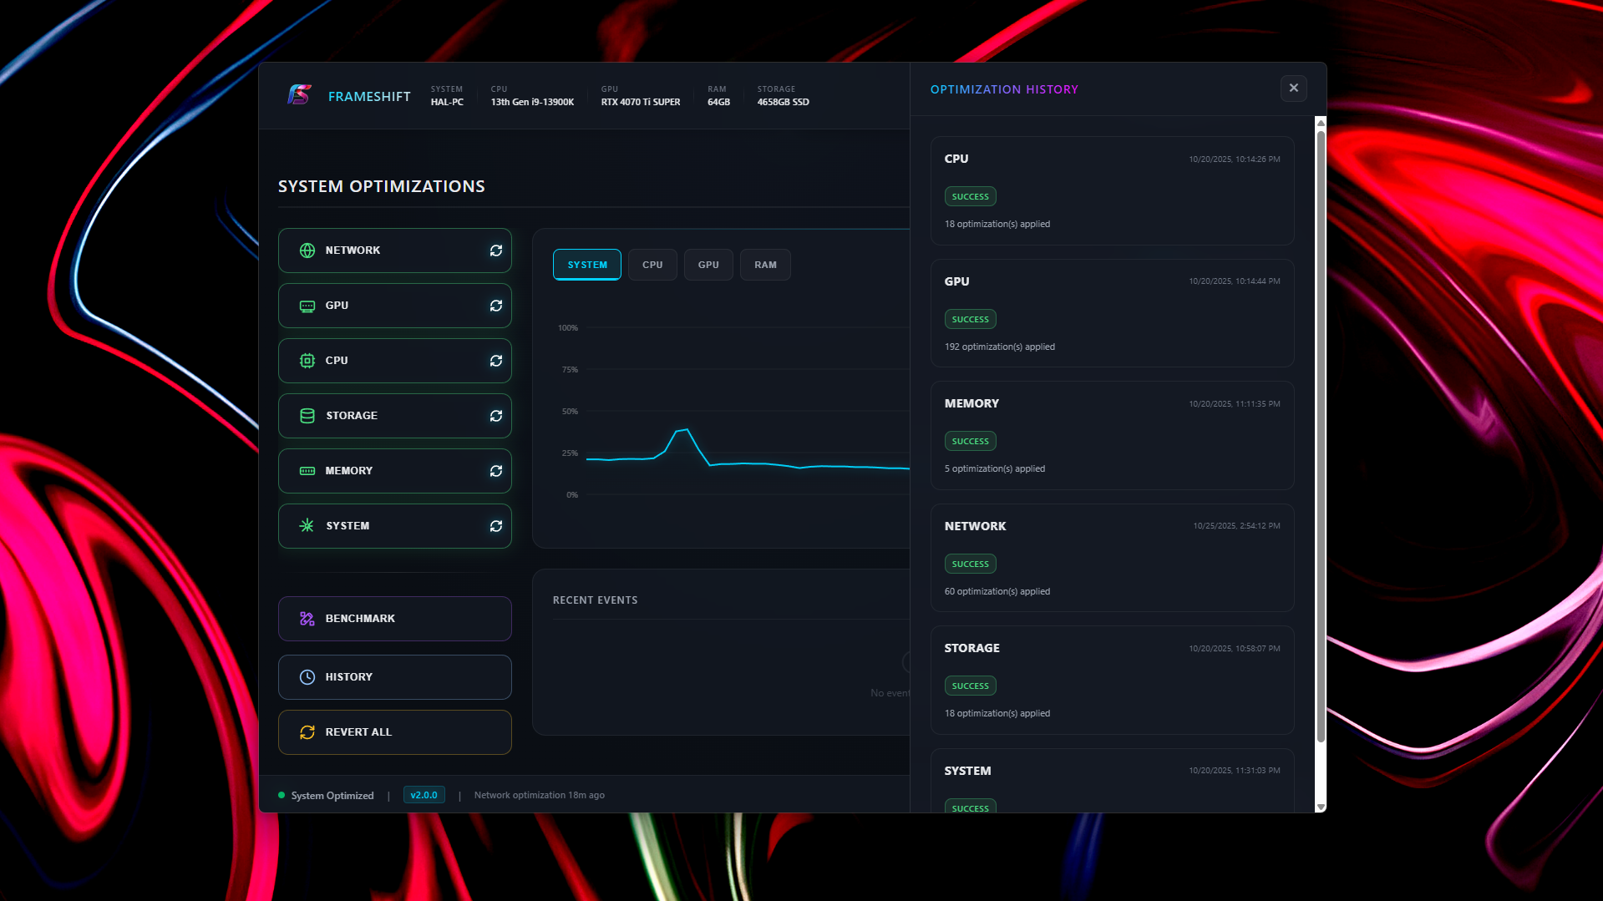Select the CPU chip icon

(x=307, y=360)
